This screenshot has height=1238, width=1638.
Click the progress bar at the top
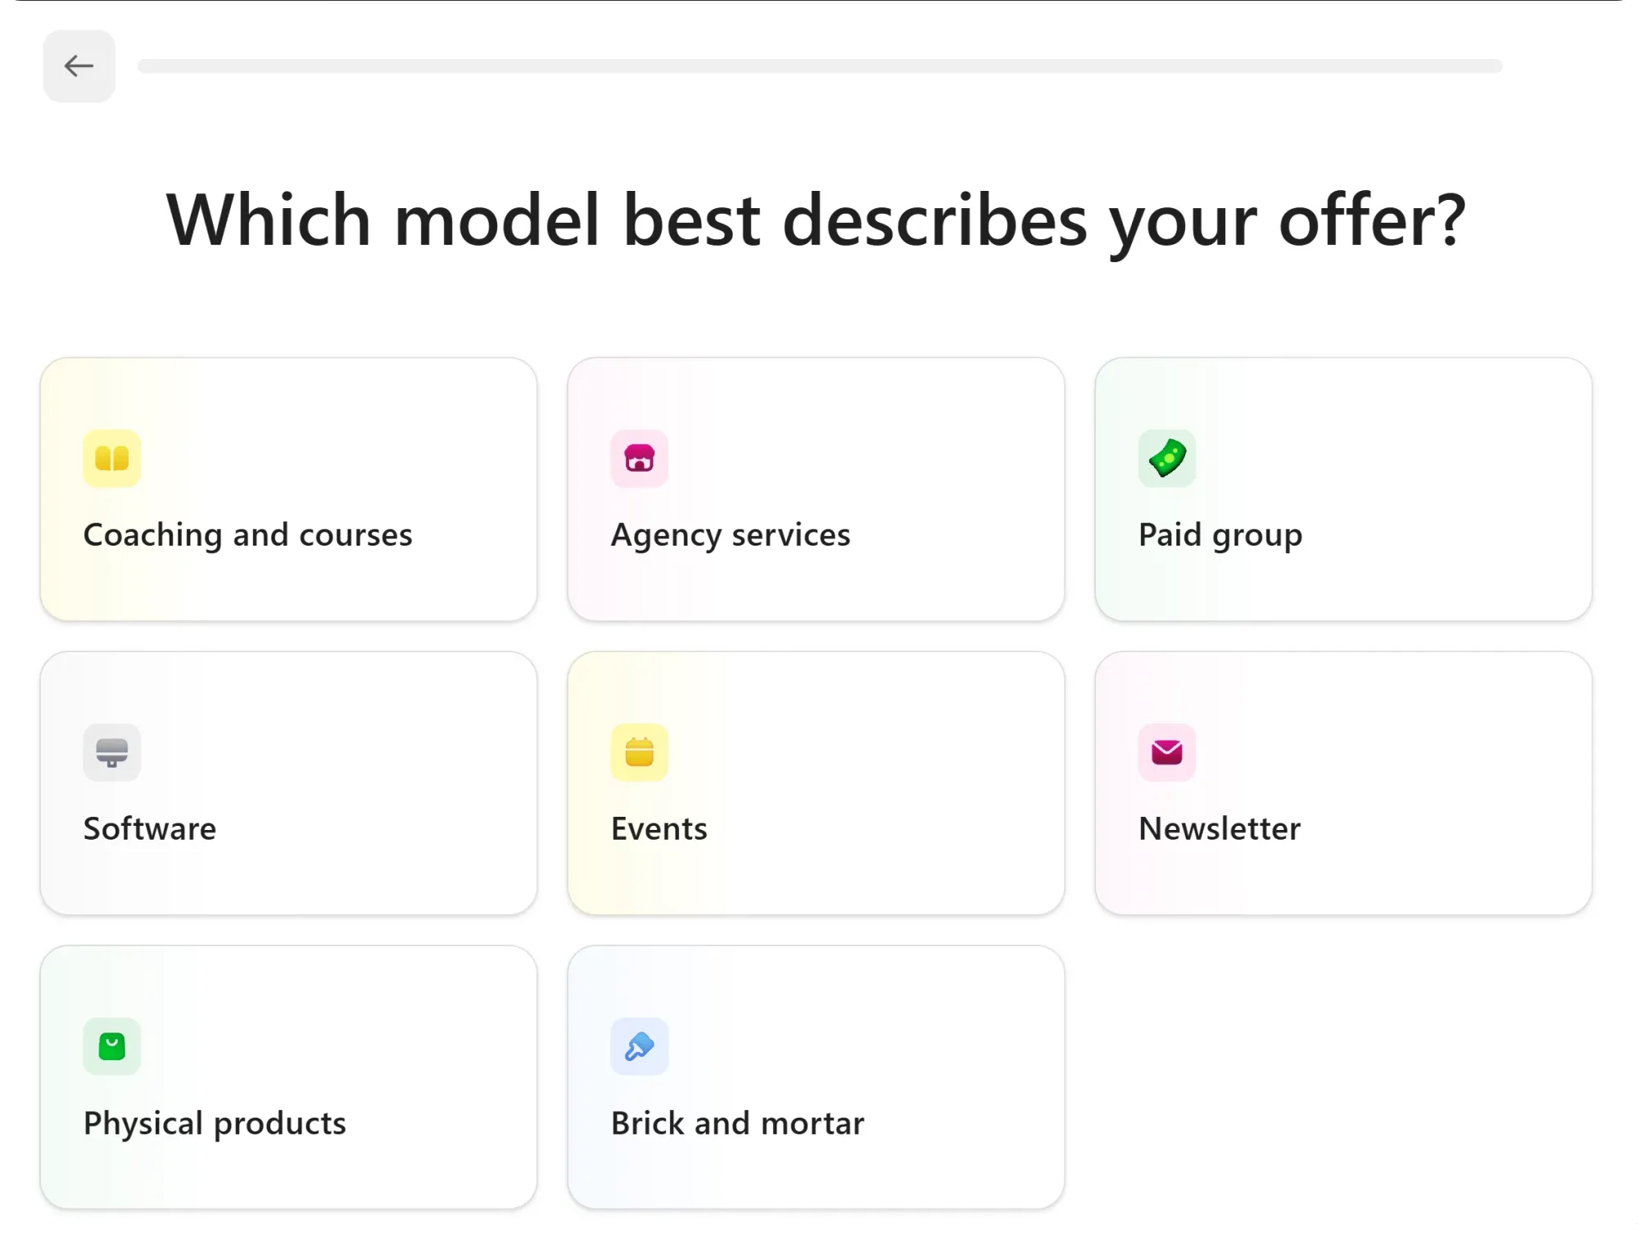(x=819, y=66)
